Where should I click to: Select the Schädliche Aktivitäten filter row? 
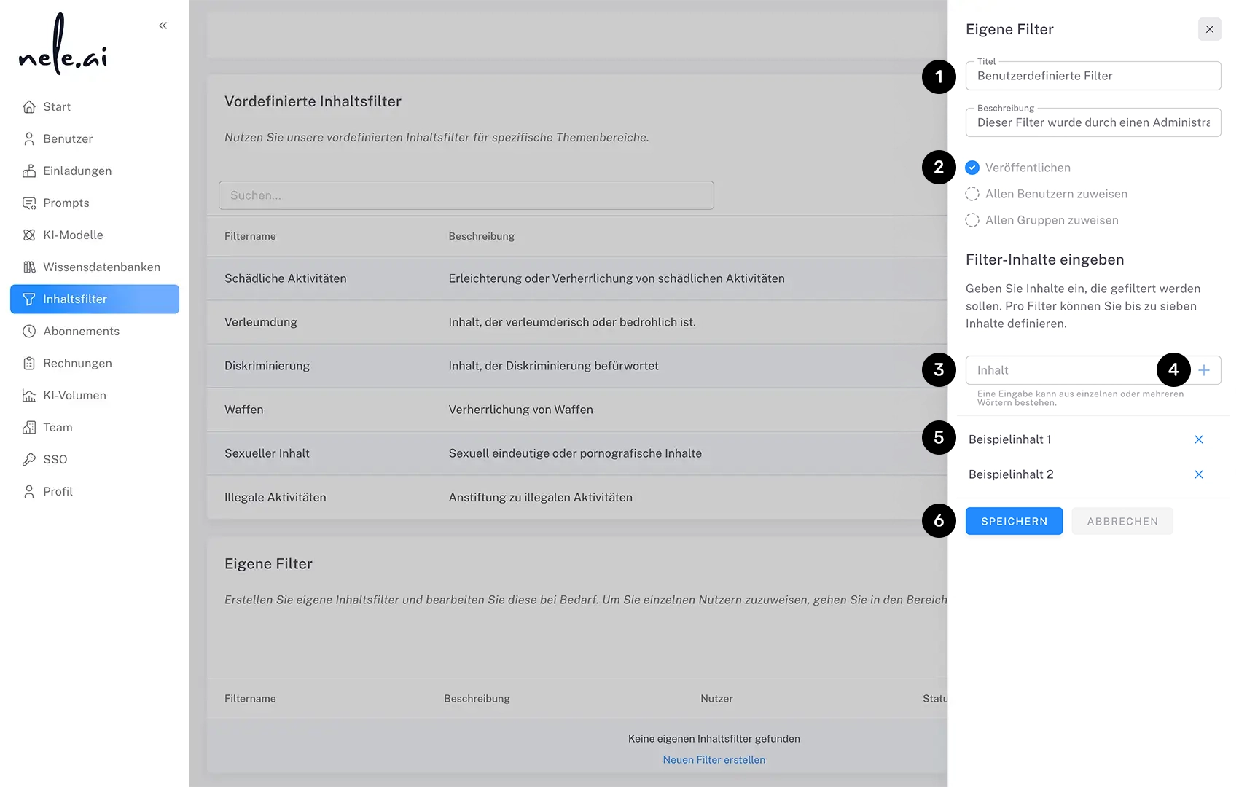point(577,278)
